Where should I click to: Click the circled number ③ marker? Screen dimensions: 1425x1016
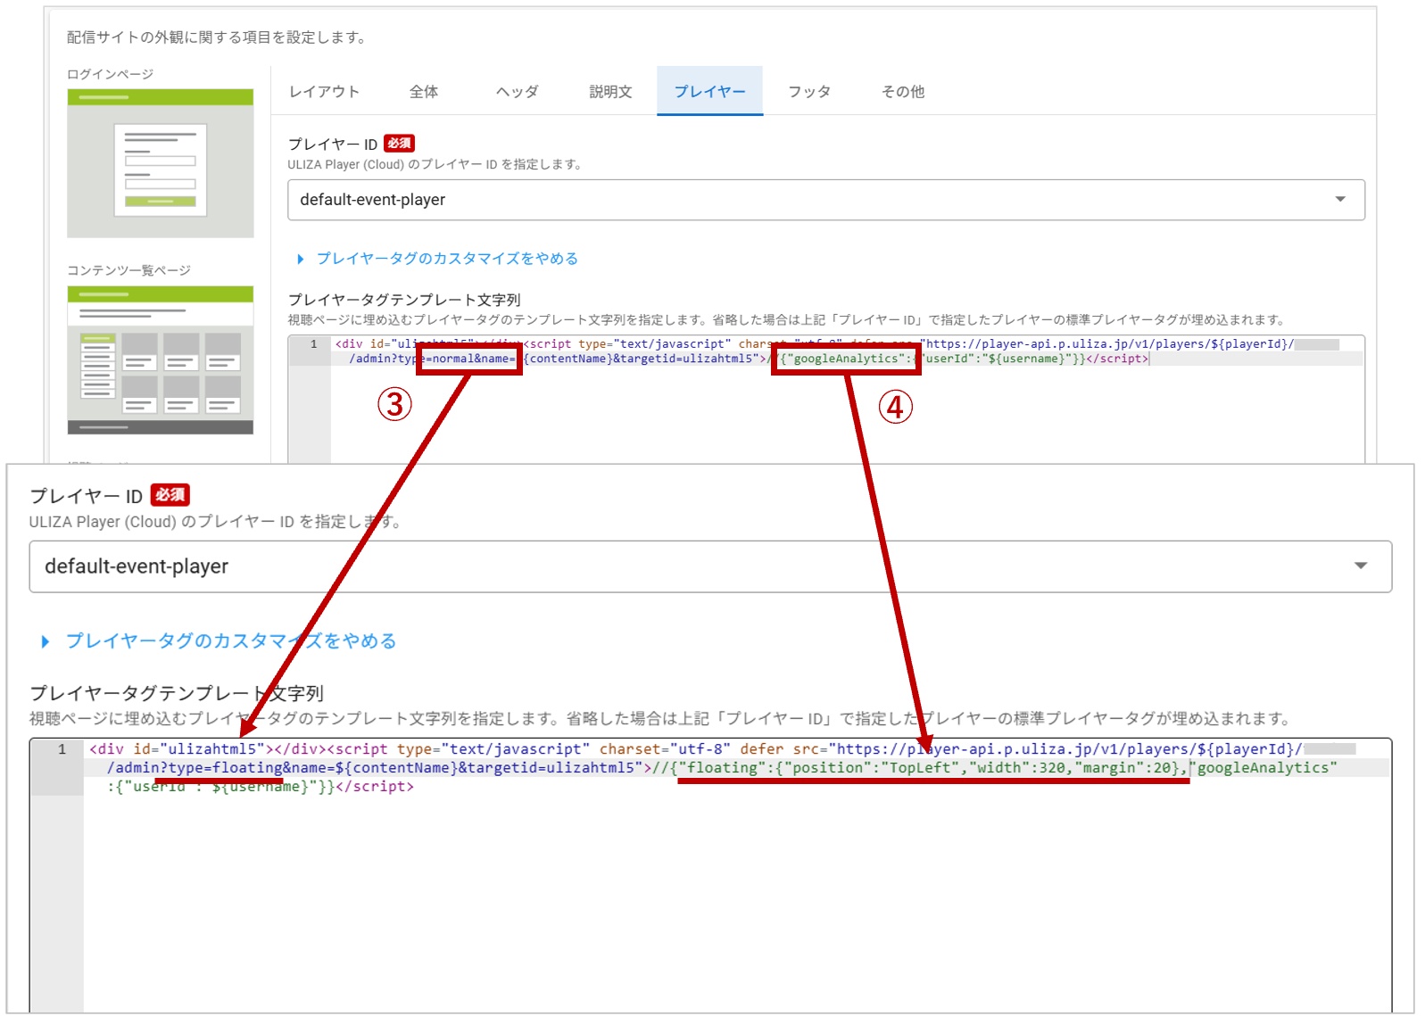point(394,404)
